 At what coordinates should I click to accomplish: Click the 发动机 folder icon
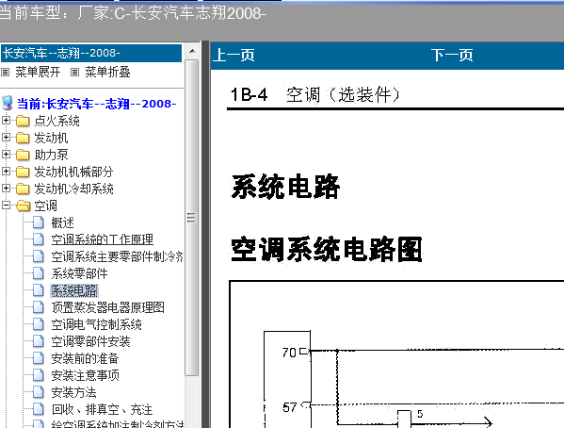(x=23, y=138)
